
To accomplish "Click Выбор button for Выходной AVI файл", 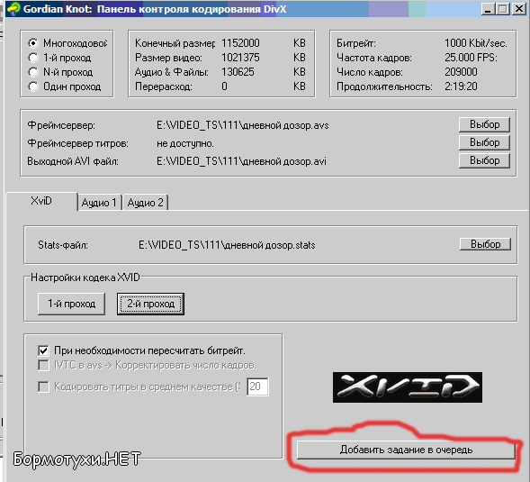I will (x=484, y=160).
